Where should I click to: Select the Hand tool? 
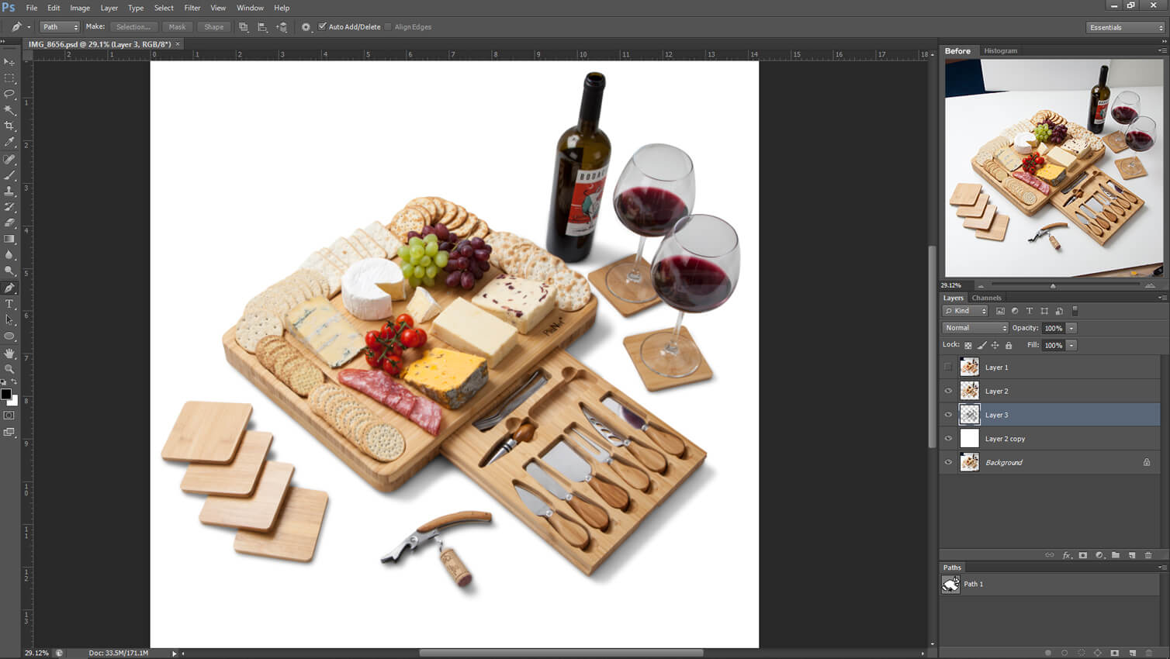[9, 353]
